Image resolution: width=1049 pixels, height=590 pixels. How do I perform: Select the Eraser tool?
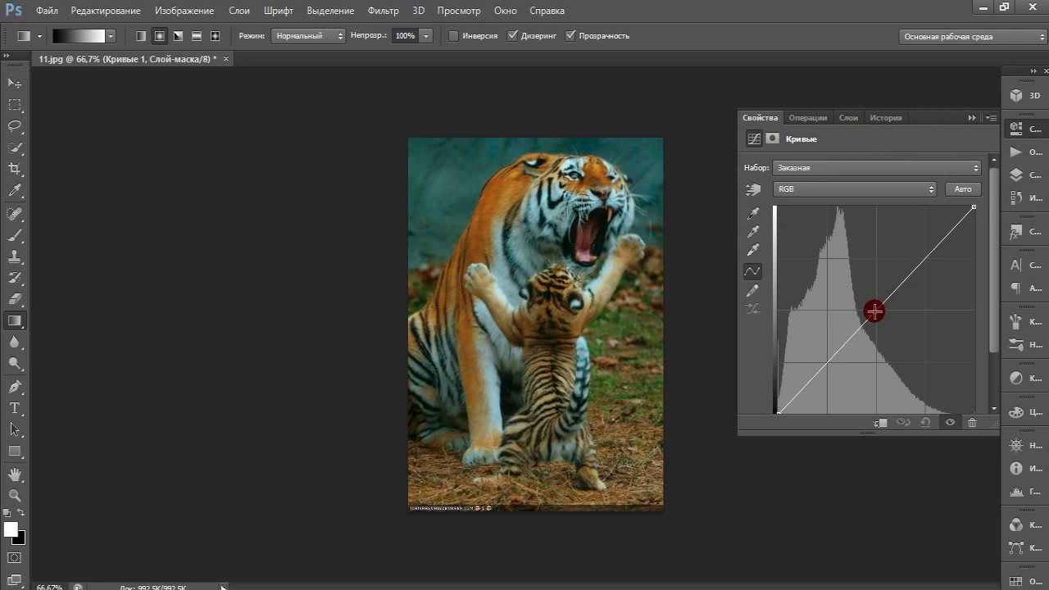pyautogui.click(x=15, y=300)
